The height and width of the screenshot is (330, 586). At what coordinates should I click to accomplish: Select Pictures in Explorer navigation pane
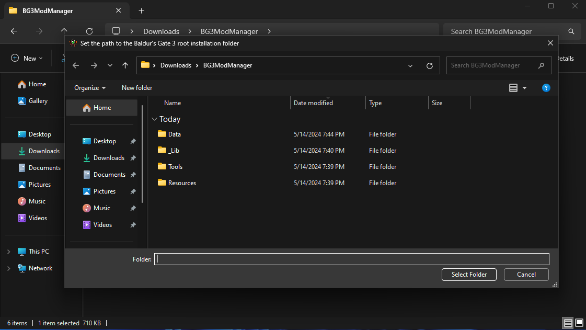coord(35,185)
